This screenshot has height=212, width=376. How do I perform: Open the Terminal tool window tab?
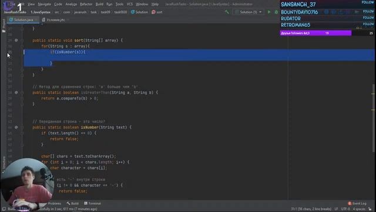pos(93,203)
